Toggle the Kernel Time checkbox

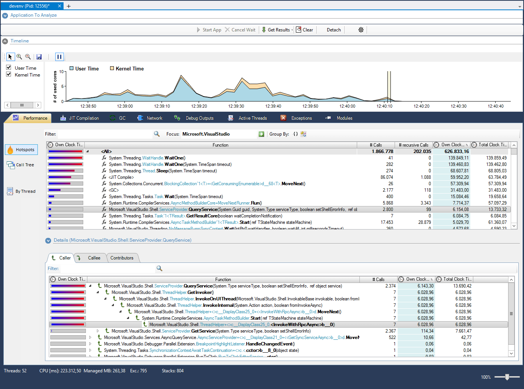8,74
